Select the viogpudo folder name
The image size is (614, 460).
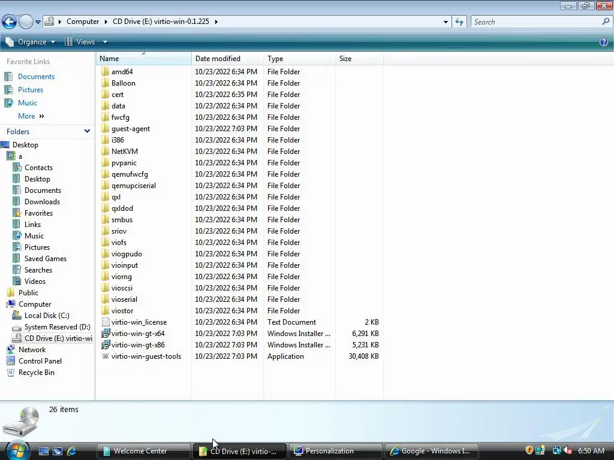(x=127, y=254)
